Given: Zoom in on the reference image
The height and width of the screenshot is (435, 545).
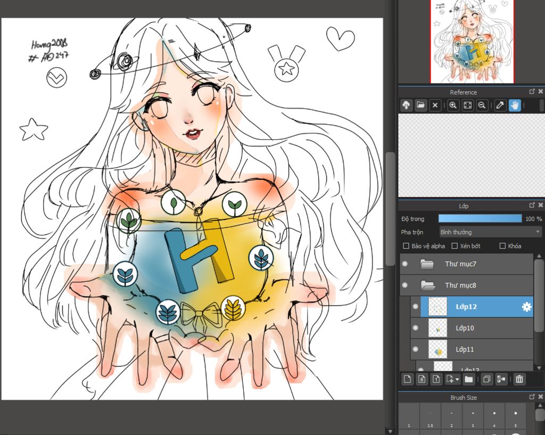Looking at the screenshot, I should click(452, 105).
